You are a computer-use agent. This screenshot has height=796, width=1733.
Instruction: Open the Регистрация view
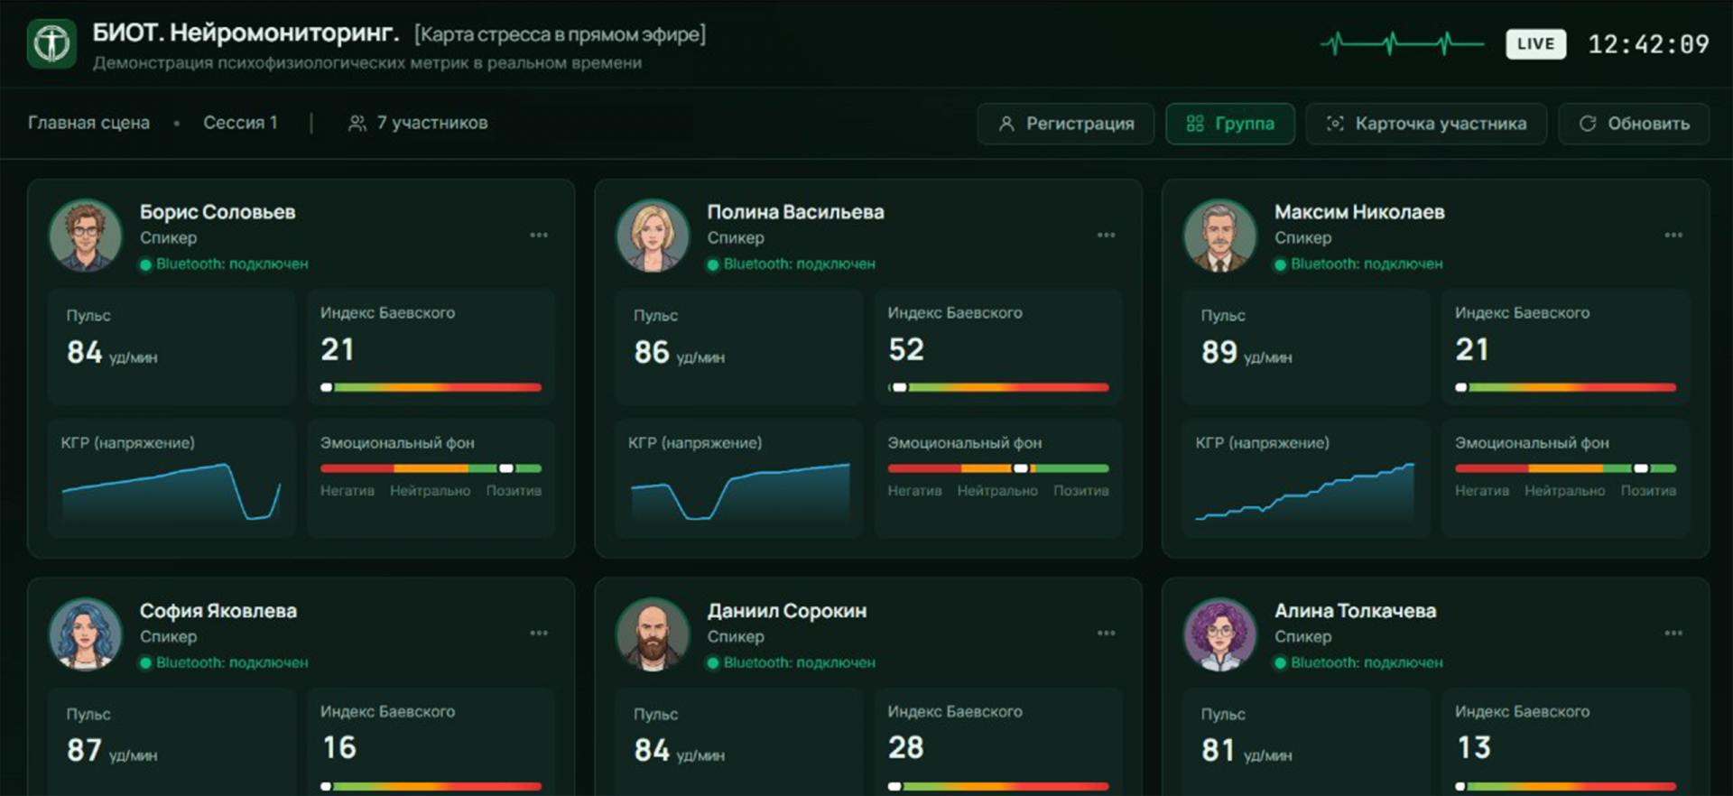(x=1065, y=124)
